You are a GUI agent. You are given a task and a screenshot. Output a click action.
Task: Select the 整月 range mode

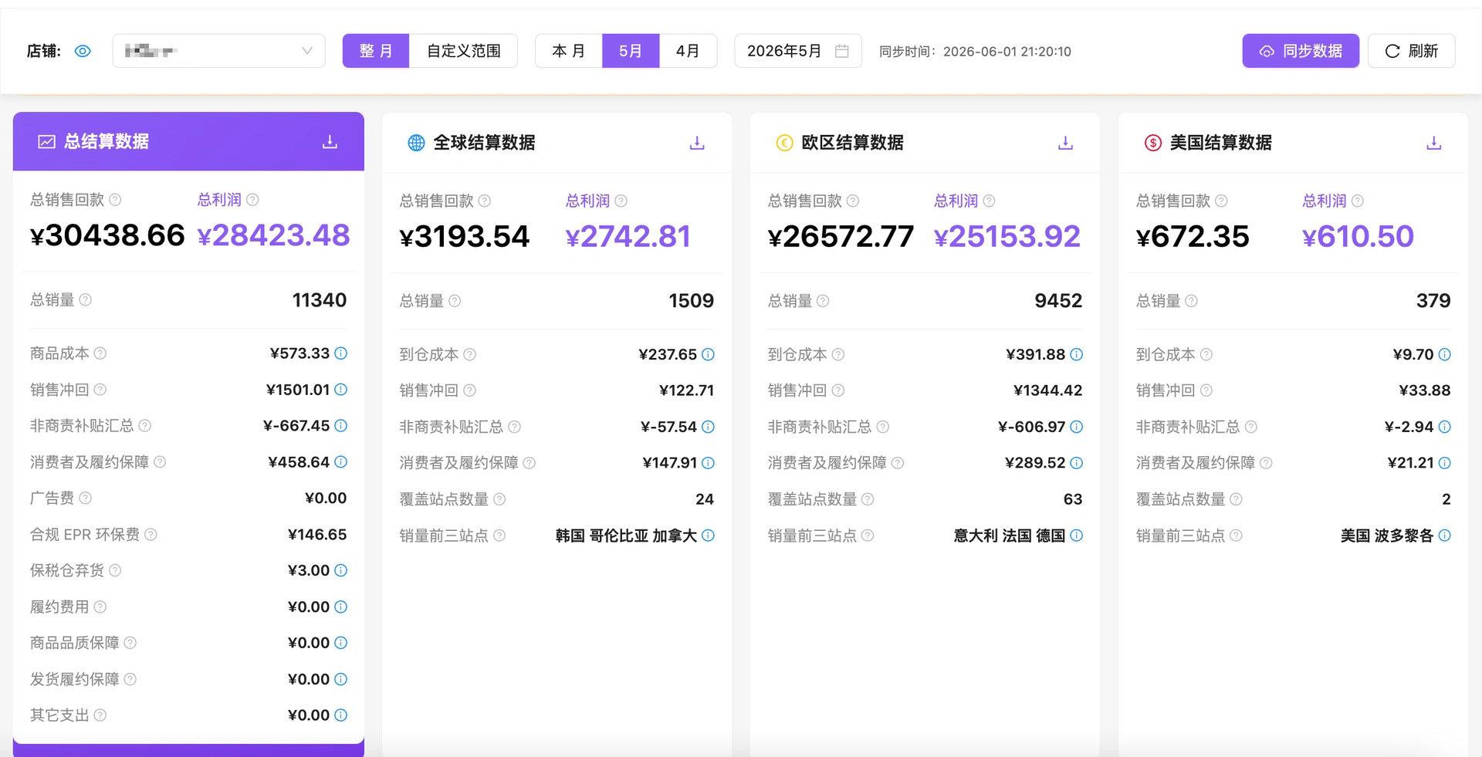pyautogui.click(x=376, y=51)
